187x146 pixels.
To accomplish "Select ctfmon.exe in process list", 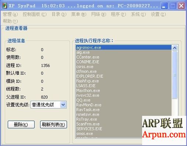I will point(124,71).
